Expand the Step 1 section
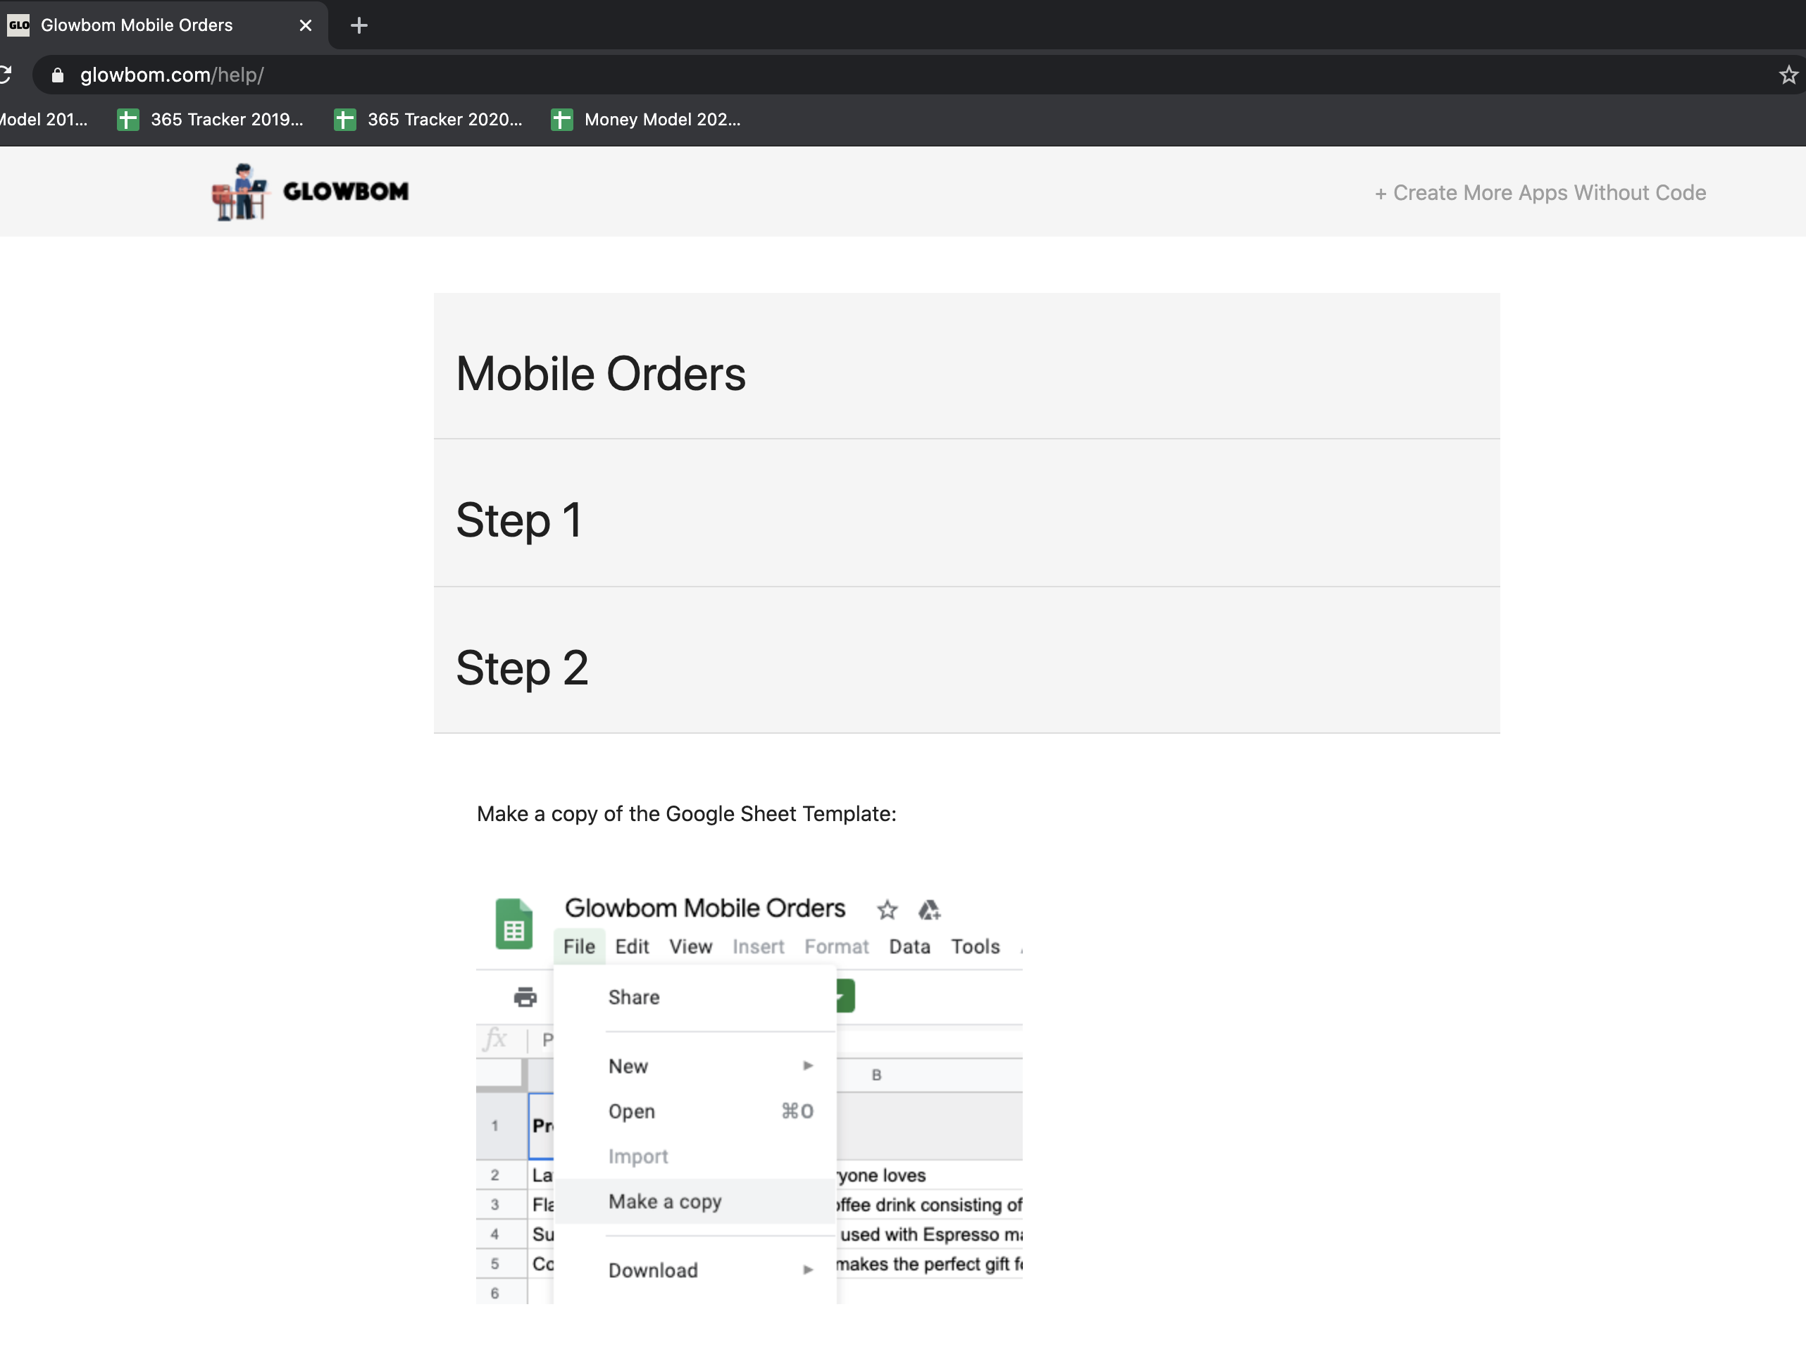This screenshot has width=1806, height=1345. pyautogui.click(x=518, y=520)
